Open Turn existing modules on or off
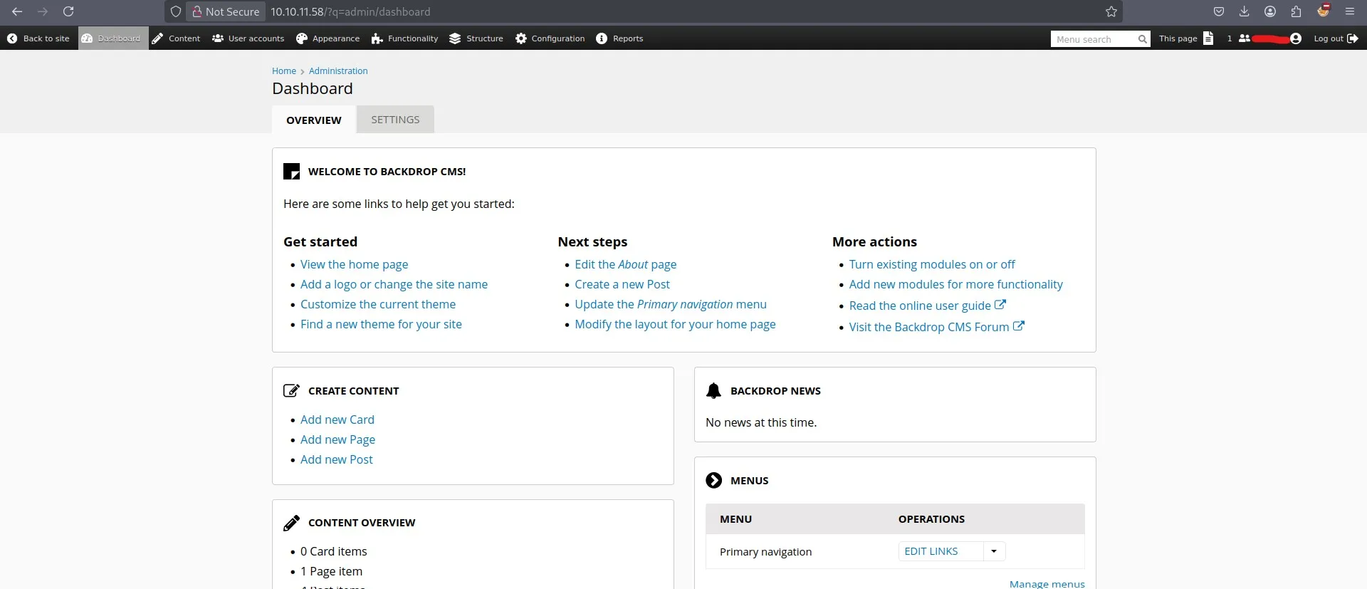The width and height of the screenshot is (1367, 589). click(932, 264)
